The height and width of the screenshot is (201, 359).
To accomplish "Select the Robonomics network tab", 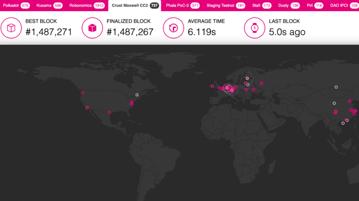I will point(86,6).
